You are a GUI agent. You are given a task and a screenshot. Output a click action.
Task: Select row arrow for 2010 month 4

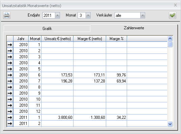pos(10,63)
